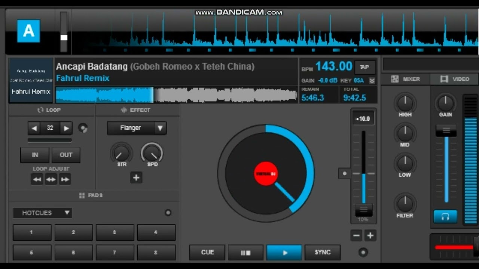Add effect slot with plus button
This screenshot has width=479, height=269.
pos(136,178)
